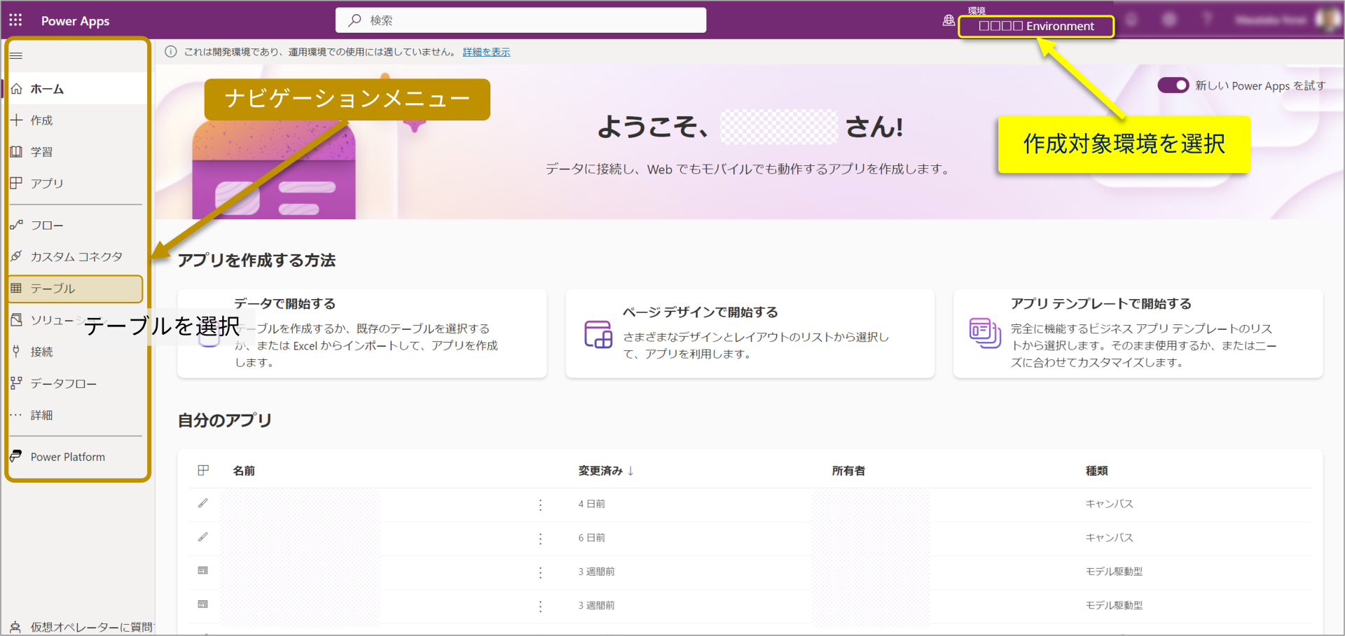
Task: Click the ホーム house icon
Action: pyautogui.click(x=17, y=89)
